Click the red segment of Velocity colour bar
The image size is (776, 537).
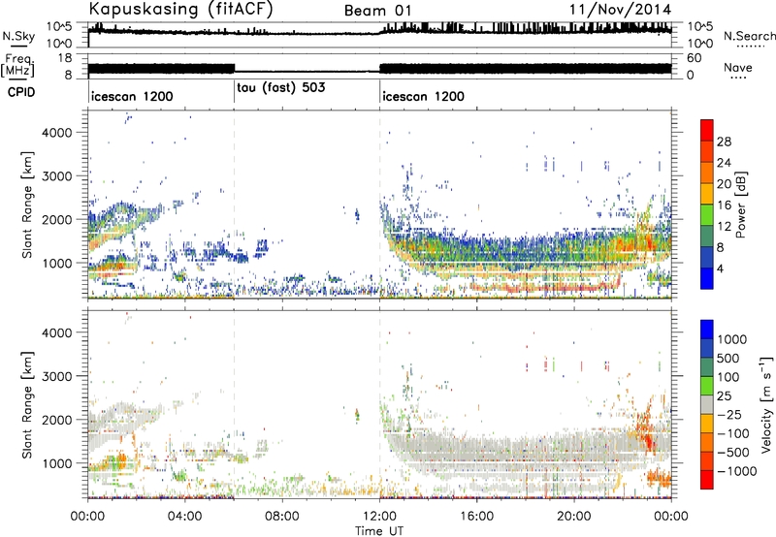pos(707,480)
